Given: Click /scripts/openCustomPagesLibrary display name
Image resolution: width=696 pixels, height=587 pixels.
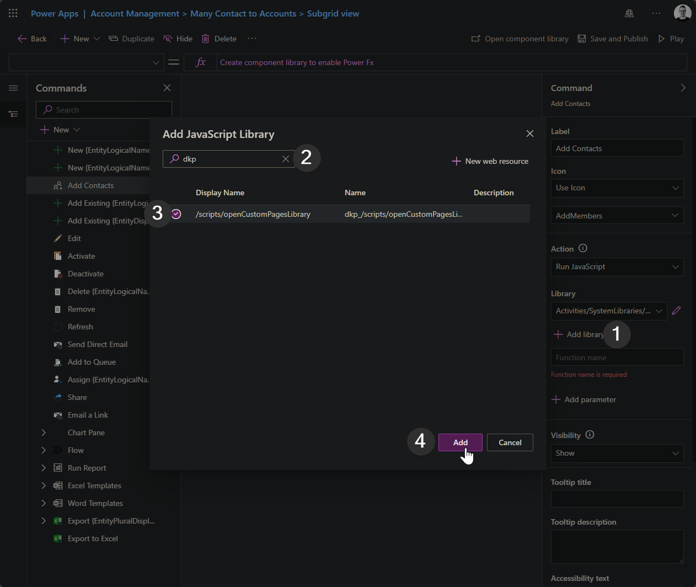Looking at the screenshot, I should (253, 214).
